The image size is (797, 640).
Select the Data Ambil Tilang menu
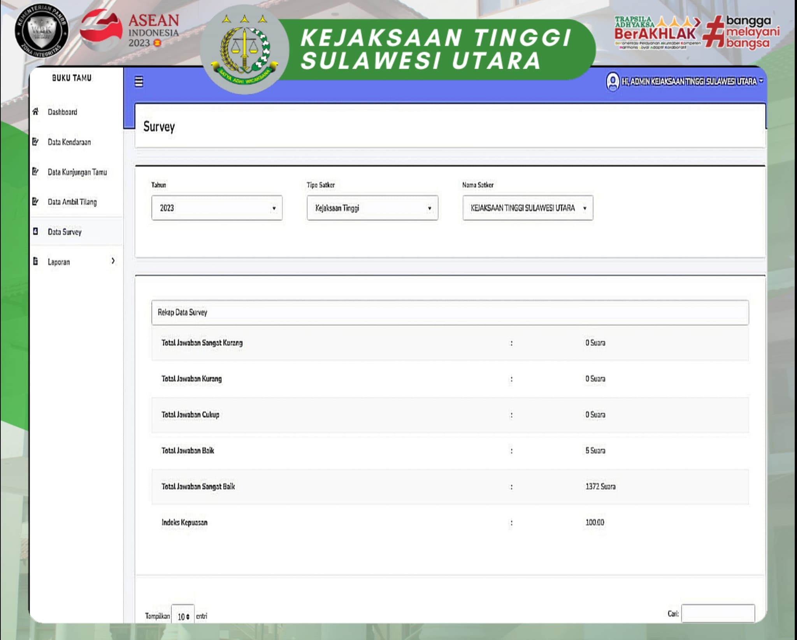click(x=72, y=202)
